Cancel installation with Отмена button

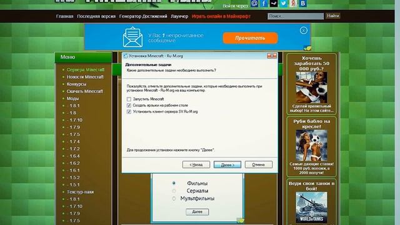tap(258, 164)
